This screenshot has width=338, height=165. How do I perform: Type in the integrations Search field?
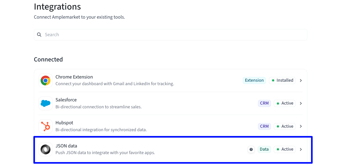174,35
